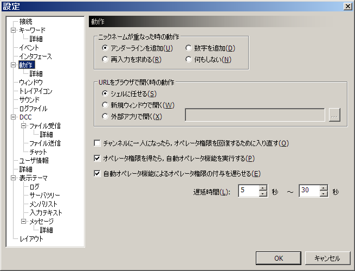Open 入力テキスト theme settings
Viewport: 355px width, 271px height.
[x=46, y=213]
